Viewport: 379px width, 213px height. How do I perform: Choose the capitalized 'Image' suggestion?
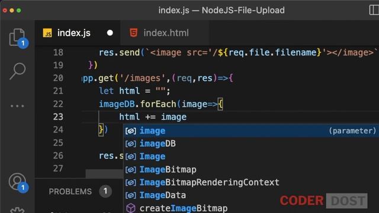pyautogui.click(x=251, y=156)
